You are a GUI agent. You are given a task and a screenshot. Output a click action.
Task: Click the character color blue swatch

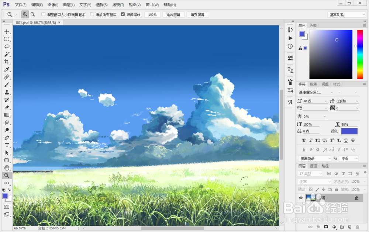point(349,131)
